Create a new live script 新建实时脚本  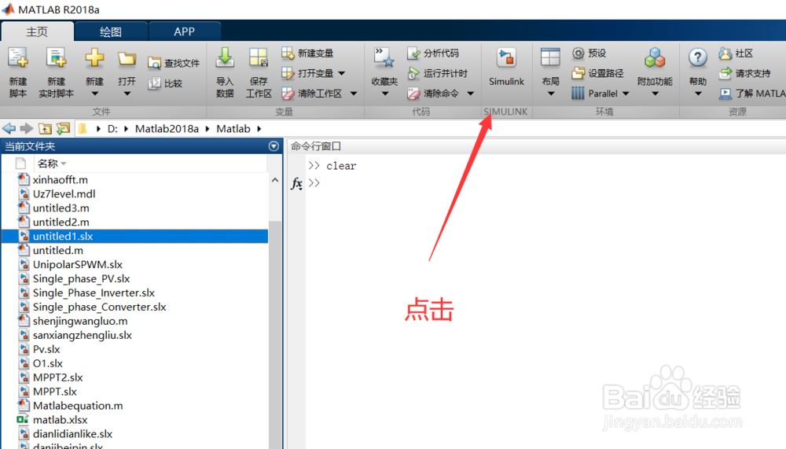click(56, 73)
